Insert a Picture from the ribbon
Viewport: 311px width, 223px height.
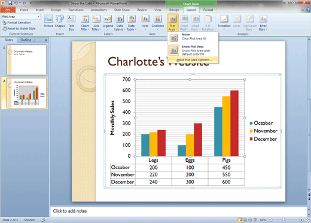point(48,22)
